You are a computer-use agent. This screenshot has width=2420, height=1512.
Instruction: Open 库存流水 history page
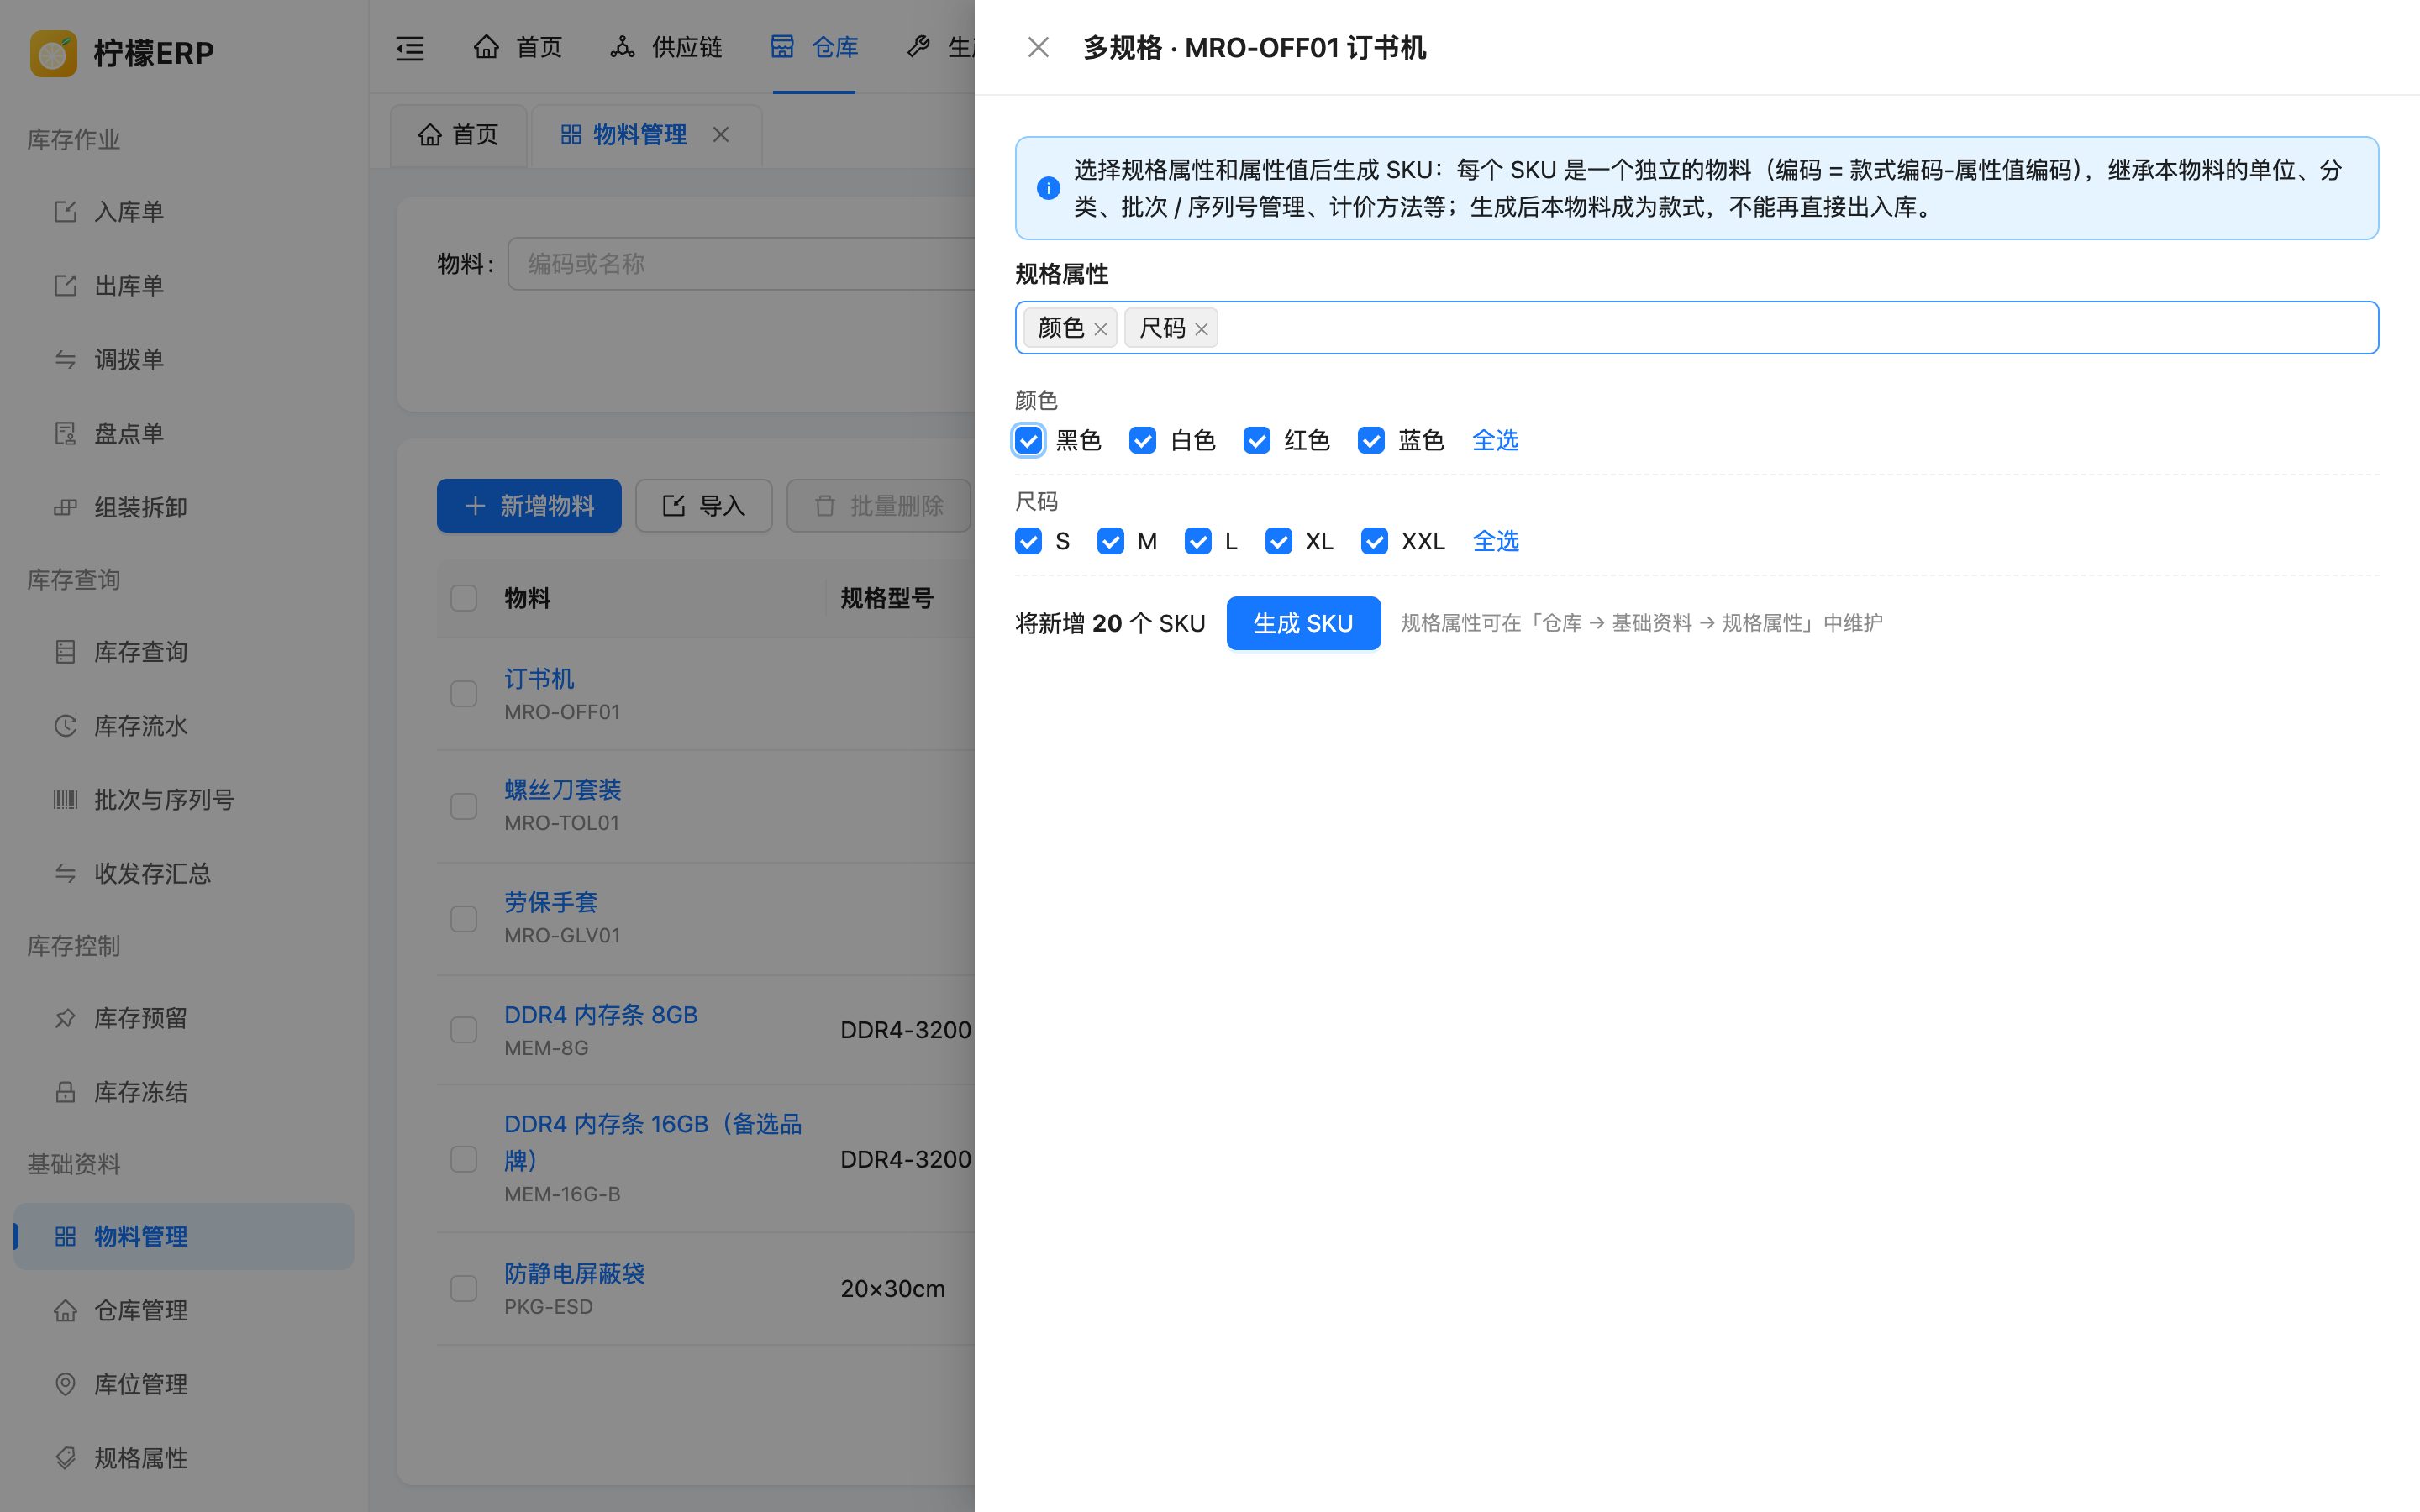pyautogui.click(x=184, y=726)
